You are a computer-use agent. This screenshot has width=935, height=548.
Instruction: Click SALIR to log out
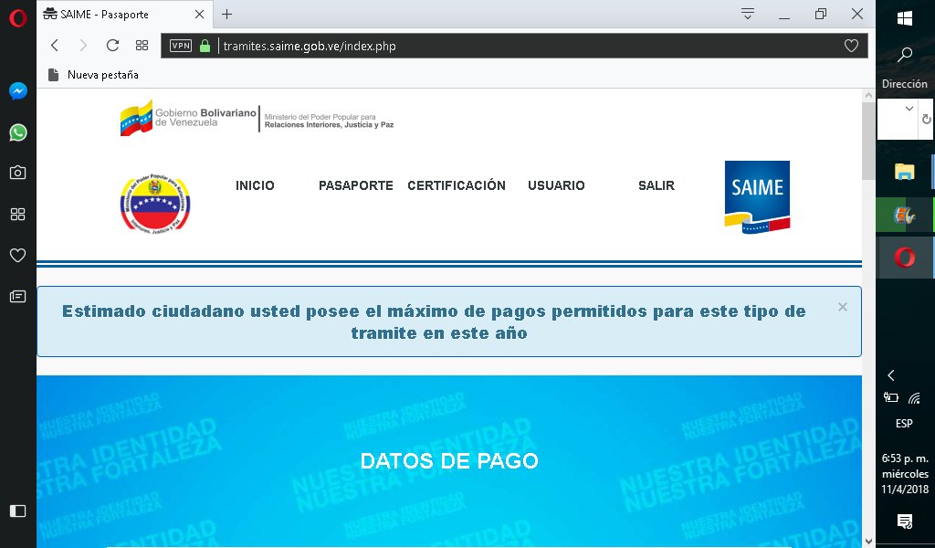[657, 185]
